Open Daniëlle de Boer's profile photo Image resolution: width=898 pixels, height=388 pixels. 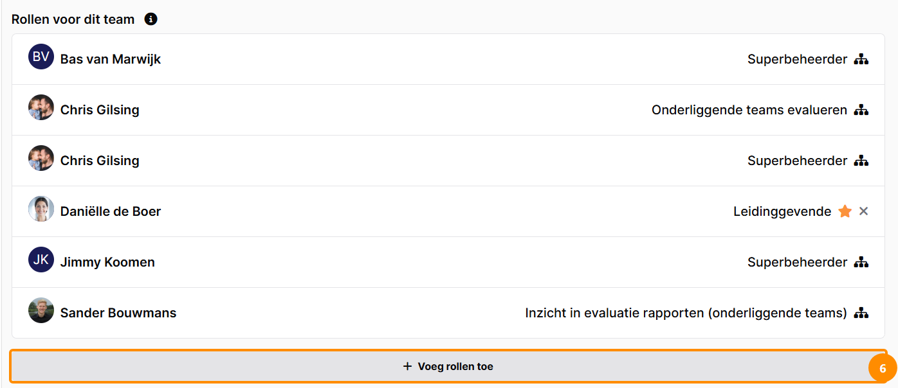click(x=41, y=209)
